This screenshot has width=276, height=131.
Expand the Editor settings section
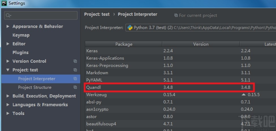(x=8, y=44)
